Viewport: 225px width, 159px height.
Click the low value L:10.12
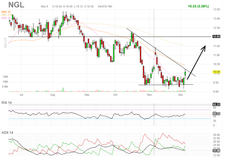pos(78,6)
